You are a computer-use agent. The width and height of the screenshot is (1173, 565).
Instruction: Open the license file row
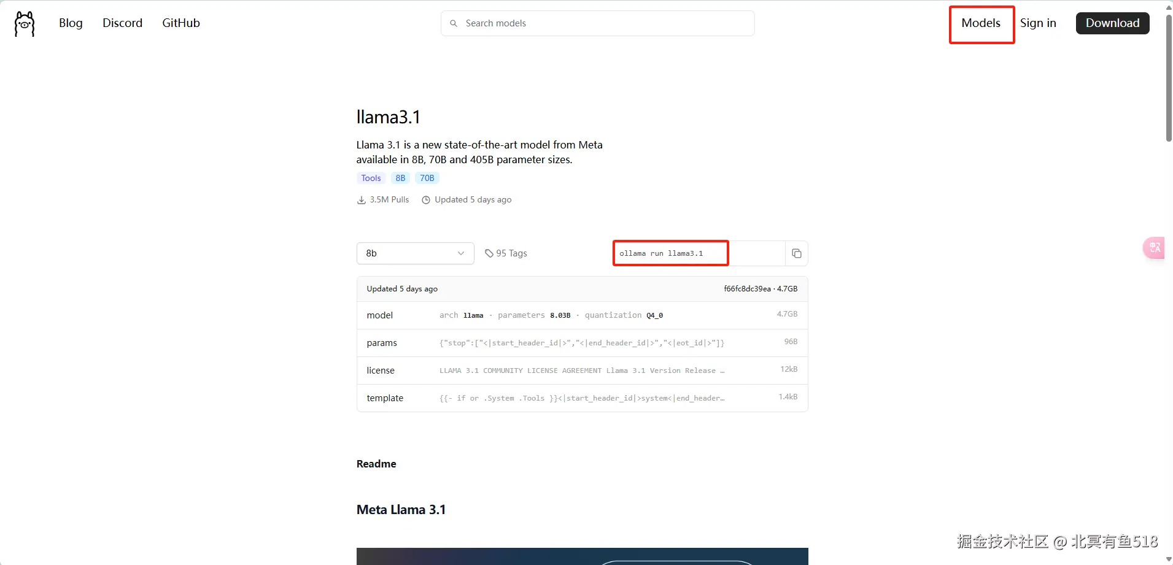tap(582, 371)
